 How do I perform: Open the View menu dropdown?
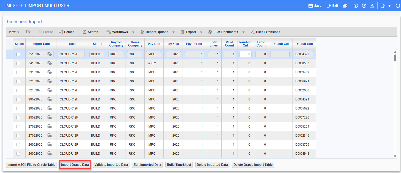click(x=14, y=32)
